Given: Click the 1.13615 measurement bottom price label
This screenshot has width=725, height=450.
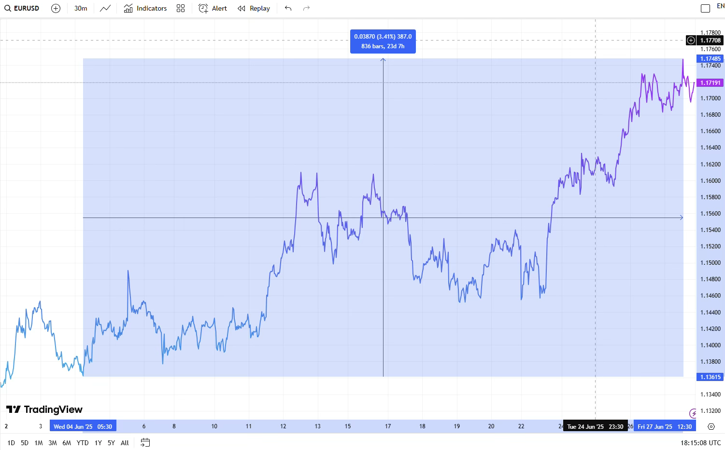Looking at the screenshot, I should pos(710,377).
